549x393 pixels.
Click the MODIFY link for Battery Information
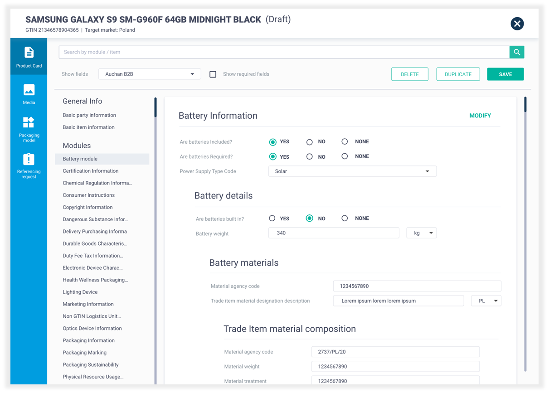click(480, 116)
